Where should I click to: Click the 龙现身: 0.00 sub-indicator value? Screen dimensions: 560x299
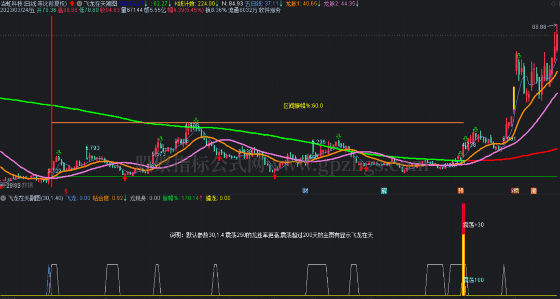(145, 198)
